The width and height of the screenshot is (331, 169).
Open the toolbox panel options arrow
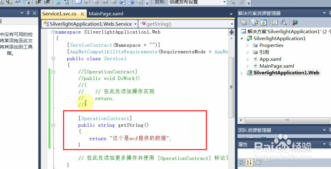tap(22, 13)
